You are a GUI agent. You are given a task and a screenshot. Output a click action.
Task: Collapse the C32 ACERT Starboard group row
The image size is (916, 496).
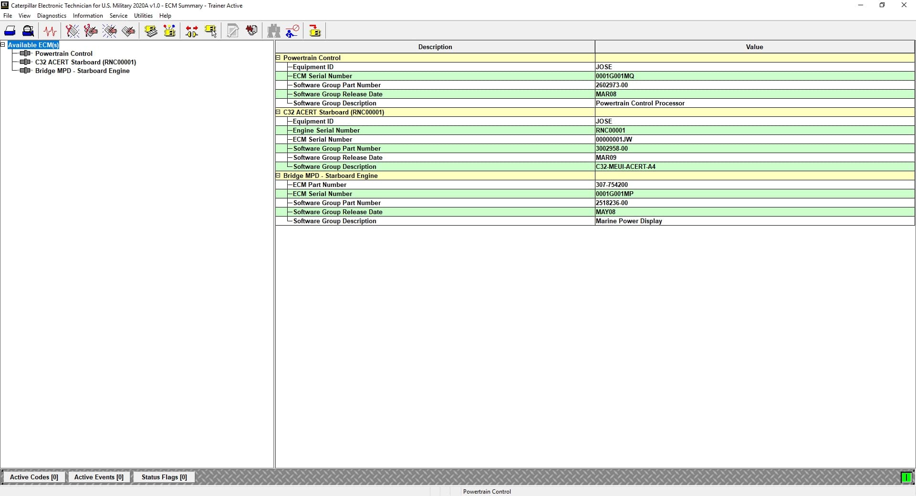point(278,112)
